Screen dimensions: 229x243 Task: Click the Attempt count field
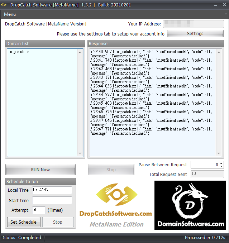coord(39,210)
